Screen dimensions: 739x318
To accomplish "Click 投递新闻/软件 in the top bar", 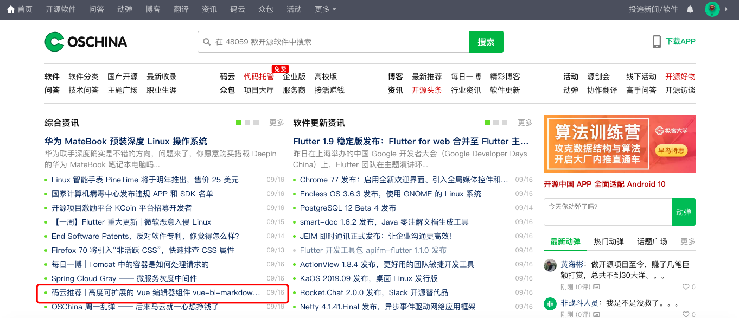I will 653,9.
